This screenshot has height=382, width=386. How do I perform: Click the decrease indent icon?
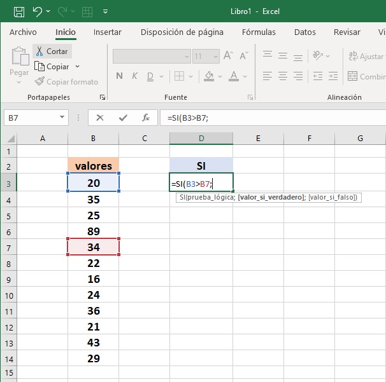pos(318,76)
